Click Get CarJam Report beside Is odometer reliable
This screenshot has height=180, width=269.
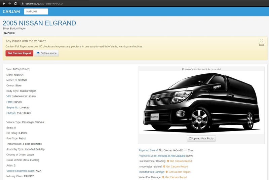[x=177, y=167]
